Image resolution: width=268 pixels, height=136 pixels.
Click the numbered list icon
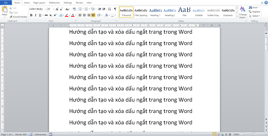86,9
